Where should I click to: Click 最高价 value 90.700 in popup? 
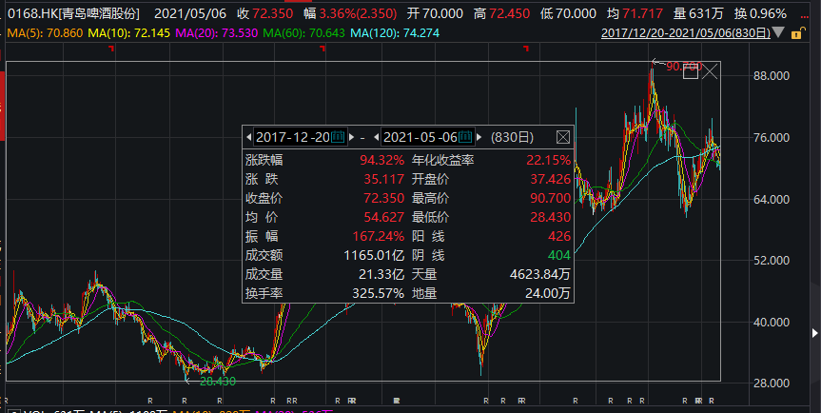pyautogui.click(x=550, y=198)
